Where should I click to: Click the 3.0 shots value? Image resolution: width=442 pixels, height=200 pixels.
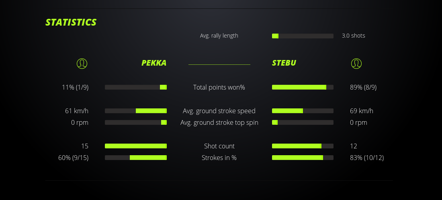pos(354,36)
